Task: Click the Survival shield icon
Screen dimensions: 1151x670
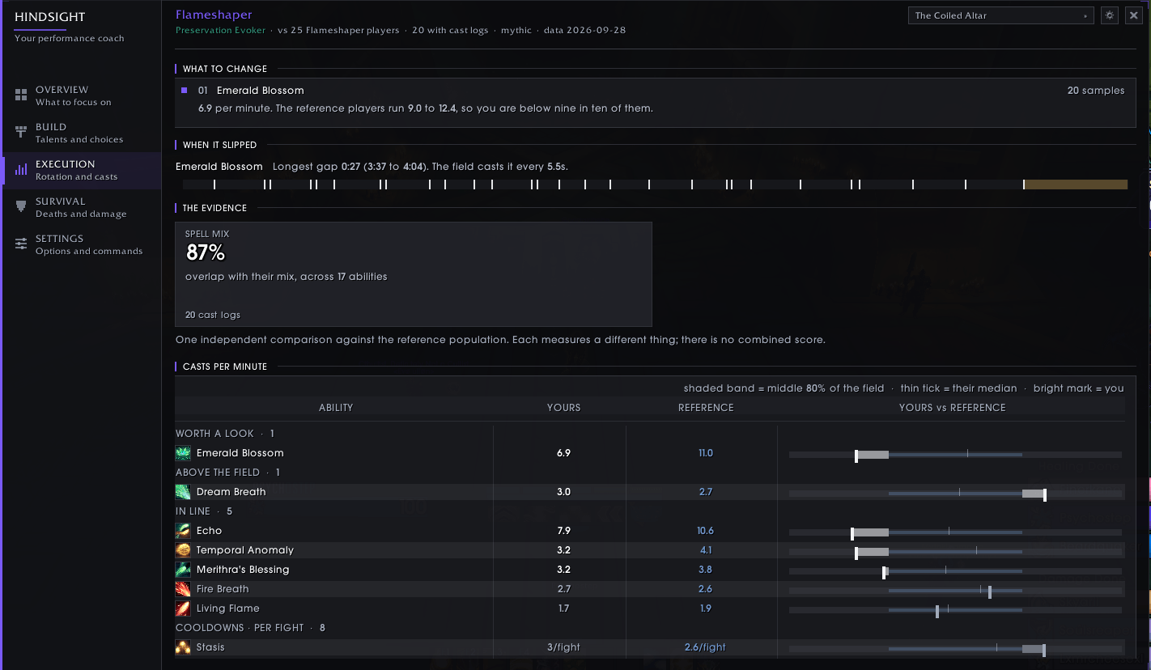Action: [x=21, y=207]
